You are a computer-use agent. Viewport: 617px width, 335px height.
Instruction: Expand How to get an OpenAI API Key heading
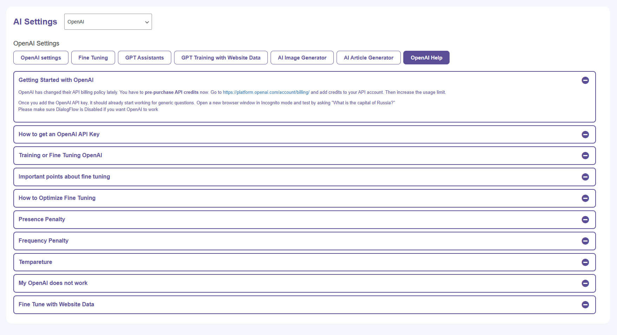click(x=59, y=134)
